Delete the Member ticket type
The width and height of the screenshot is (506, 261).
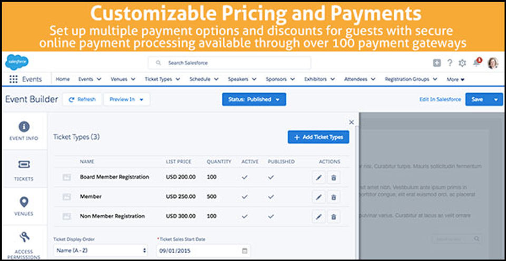tap(334, 197)
